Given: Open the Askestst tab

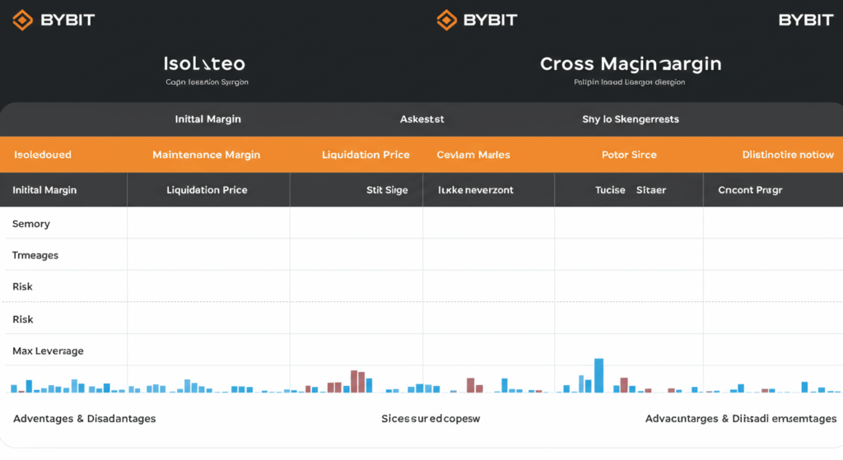Looking at the screenshot, I should 422,119.
